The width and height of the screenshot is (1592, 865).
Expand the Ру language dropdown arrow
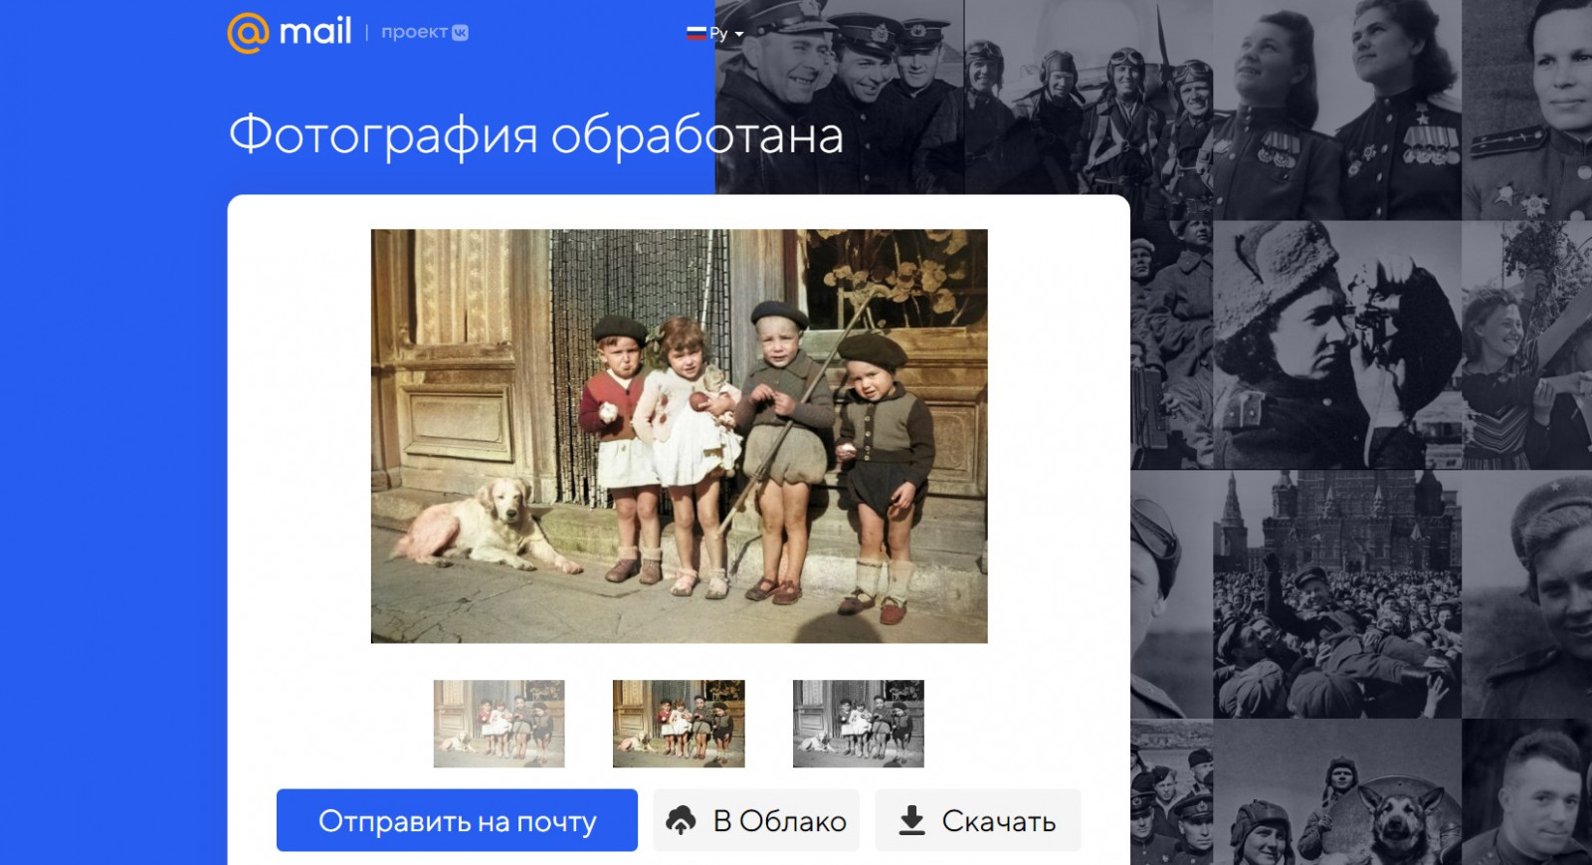coord(738,35)
